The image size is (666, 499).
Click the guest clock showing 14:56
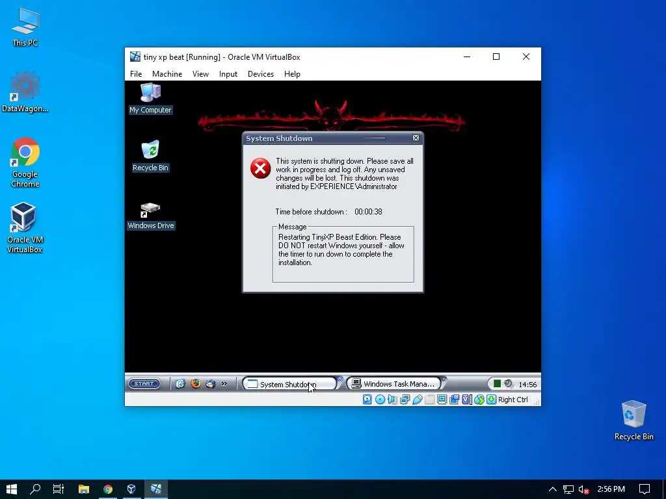pos(527,385)
